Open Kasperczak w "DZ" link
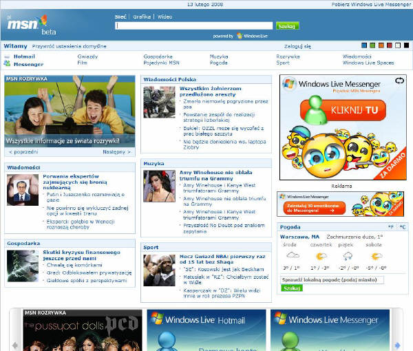 point(222,293)
